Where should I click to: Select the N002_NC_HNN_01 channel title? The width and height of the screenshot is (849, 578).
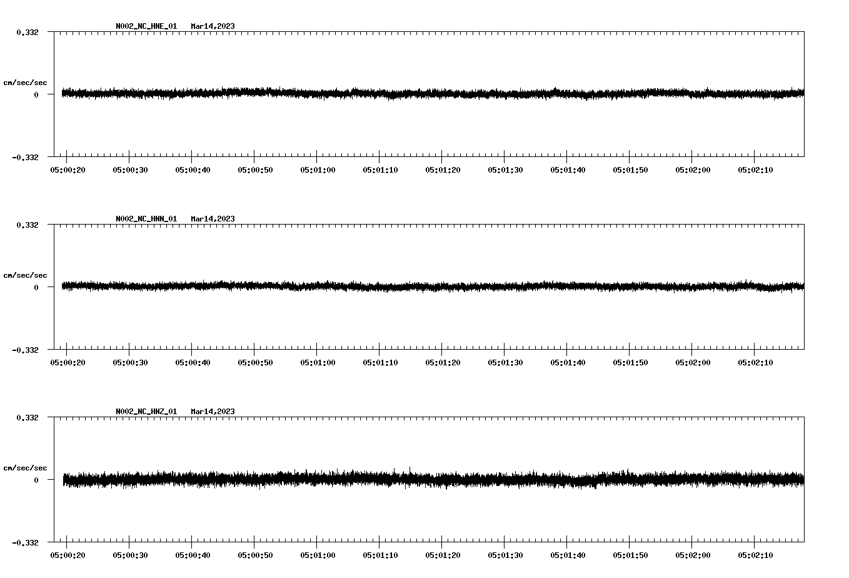[x=145, y=219]
